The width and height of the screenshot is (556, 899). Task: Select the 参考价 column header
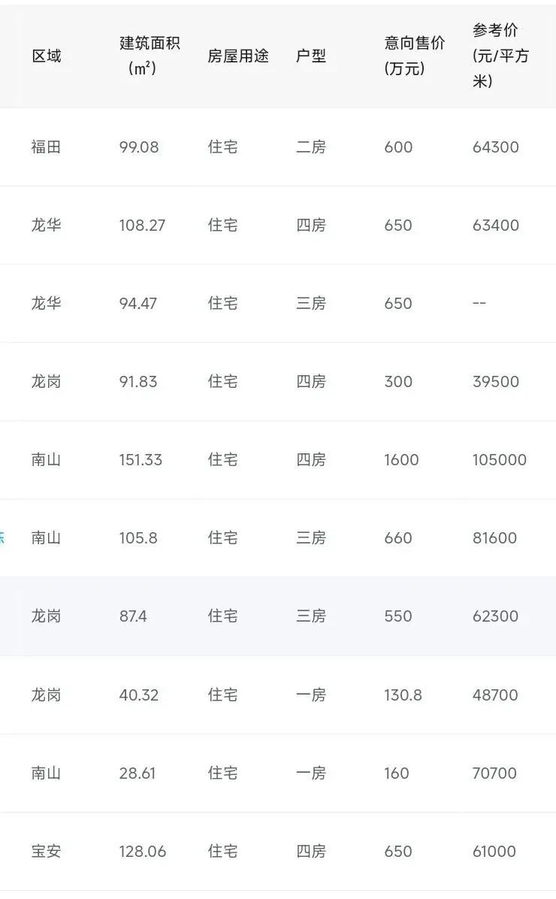500,56
